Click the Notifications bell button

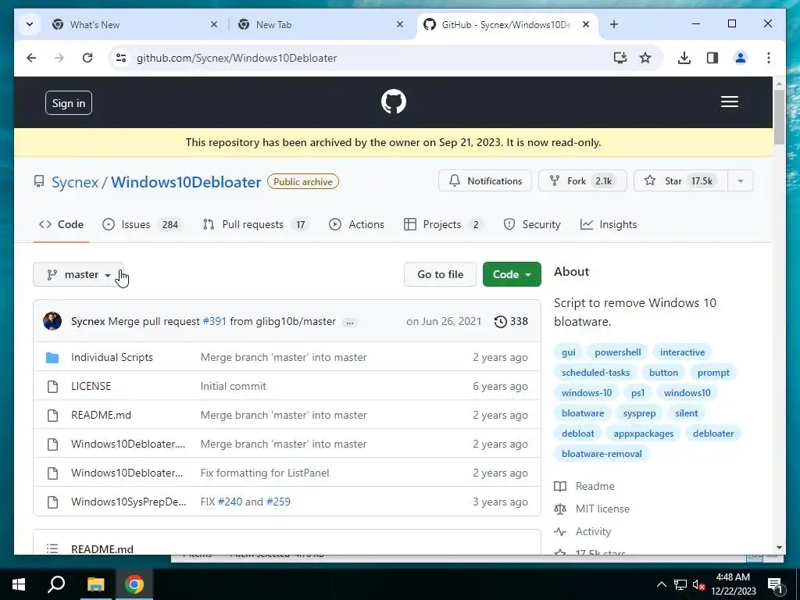pos(484,180)
